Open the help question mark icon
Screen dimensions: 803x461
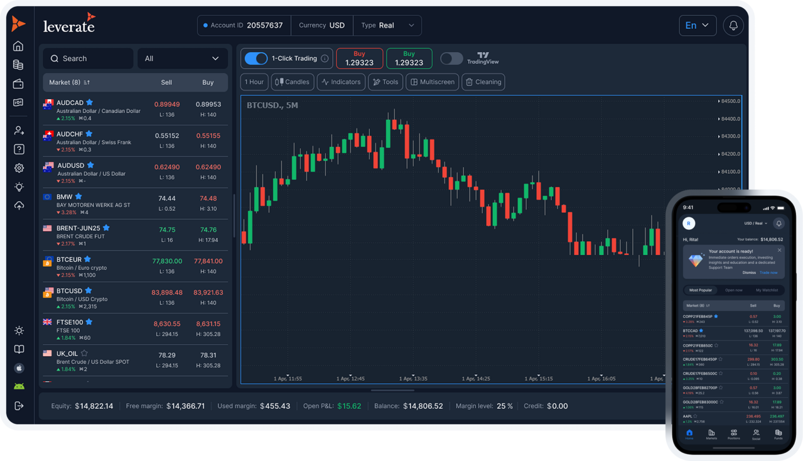pyautogui.click(x=19, y=149)
